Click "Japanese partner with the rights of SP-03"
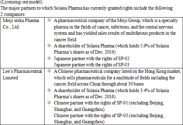Screen dimensions: 183x125 91,65
